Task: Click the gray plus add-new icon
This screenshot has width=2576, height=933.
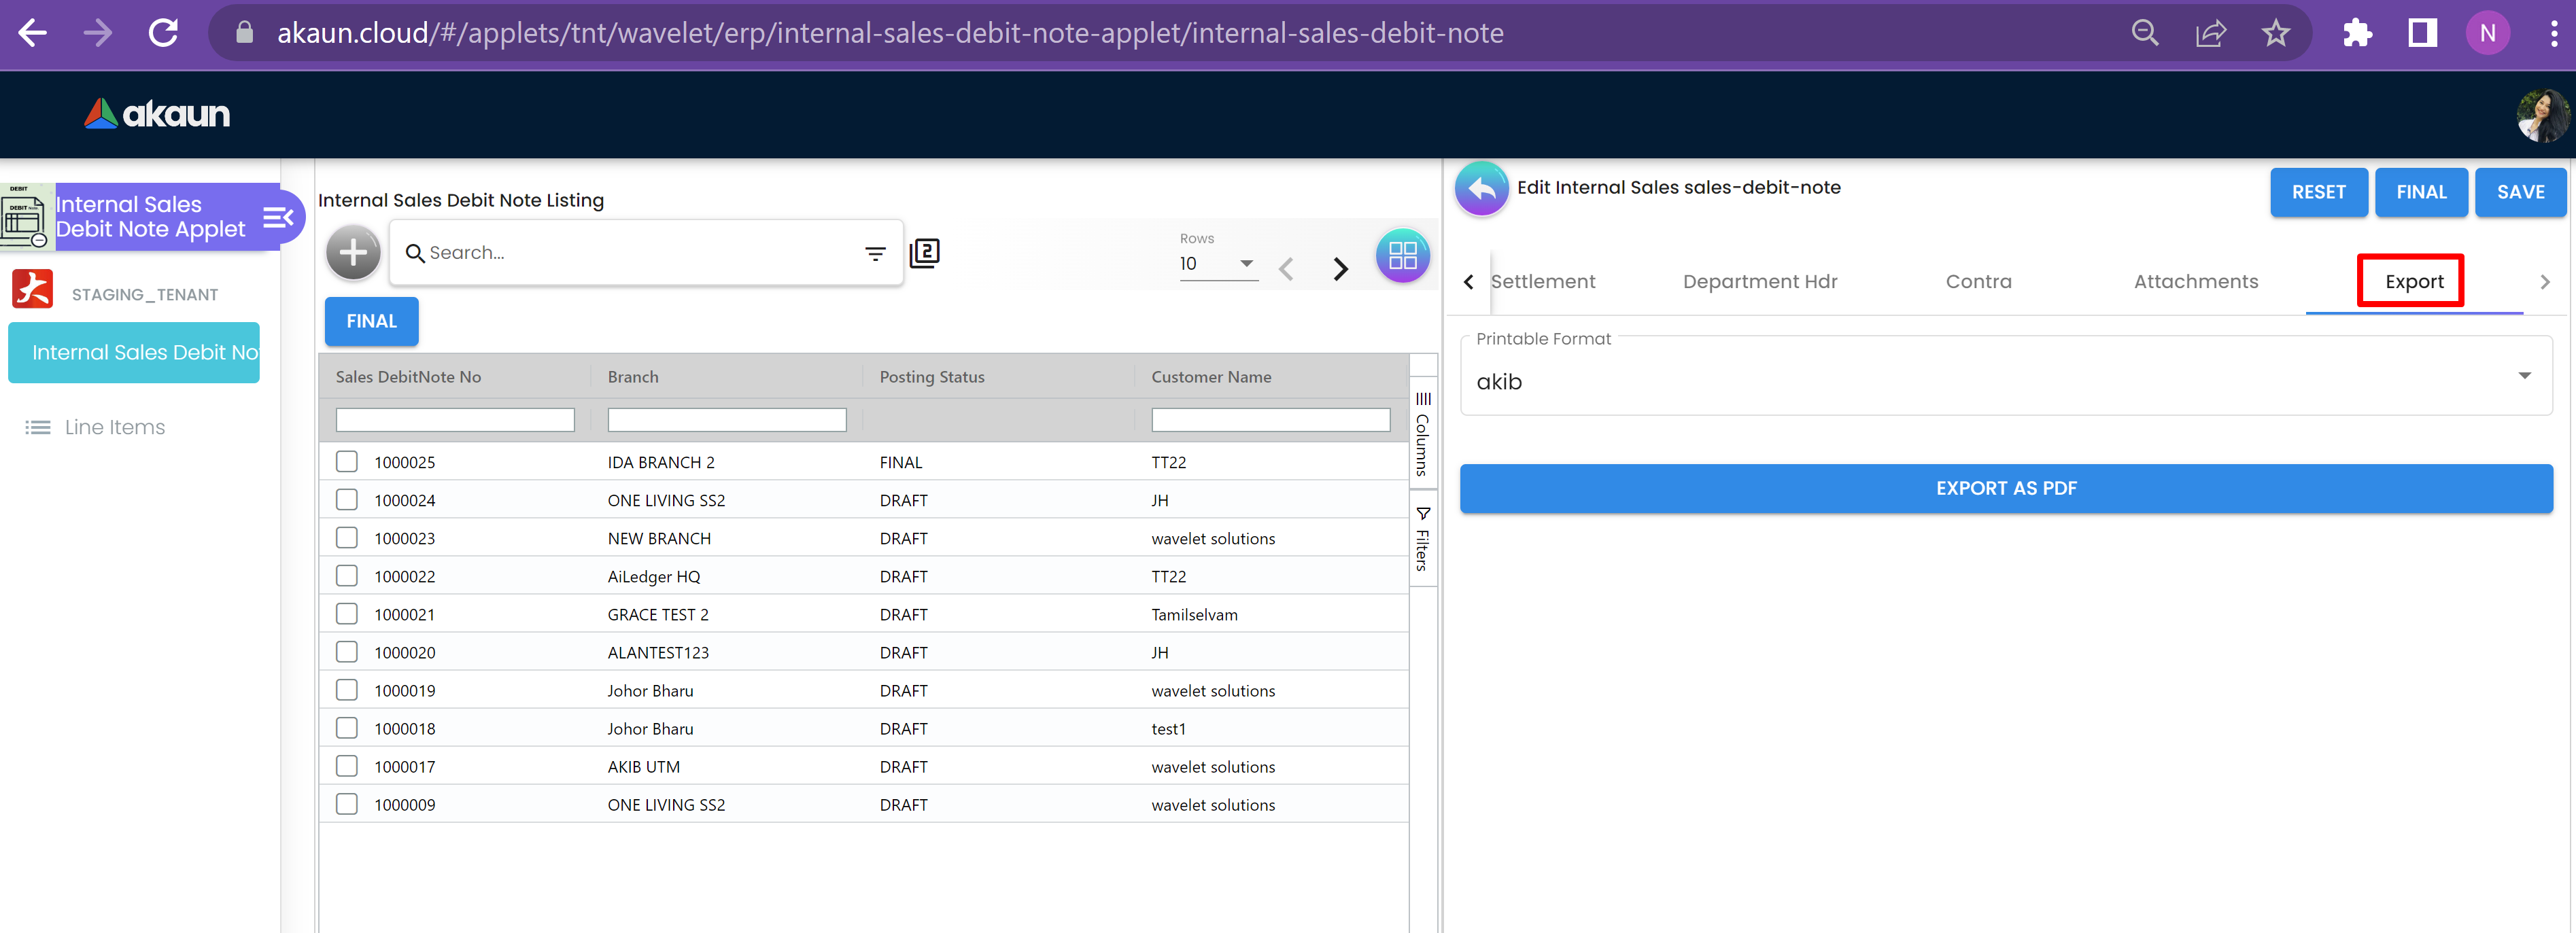Action: 353,253
